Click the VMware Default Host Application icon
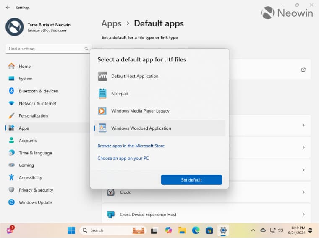 click(102, 76)
